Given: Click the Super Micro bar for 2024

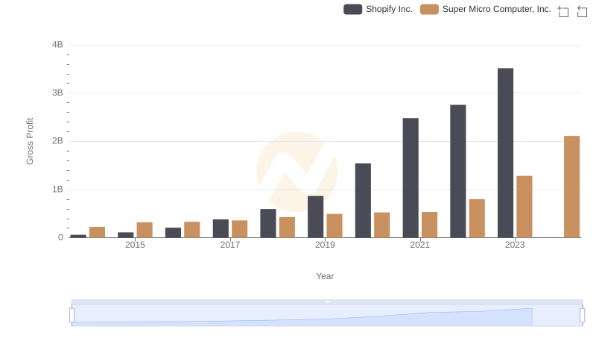Looking at the screenshot, I should [x=571, y=187].
